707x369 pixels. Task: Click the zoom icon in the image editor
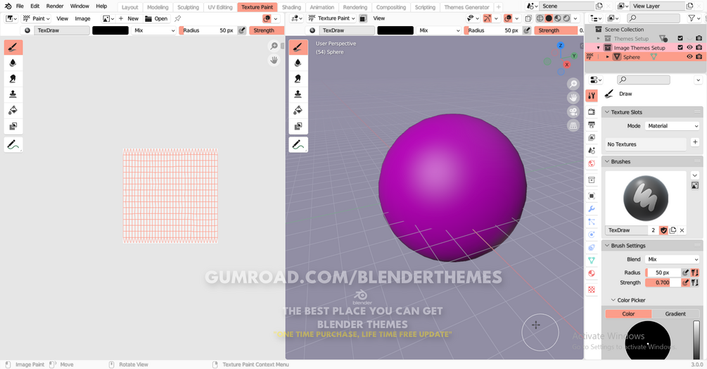pyautogui.click(x=274, y=46)
